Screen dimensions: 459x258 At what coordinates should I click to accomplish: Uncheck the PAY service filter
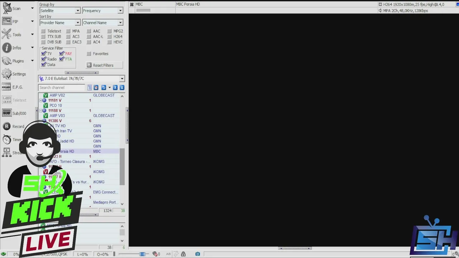pos(62,54)
